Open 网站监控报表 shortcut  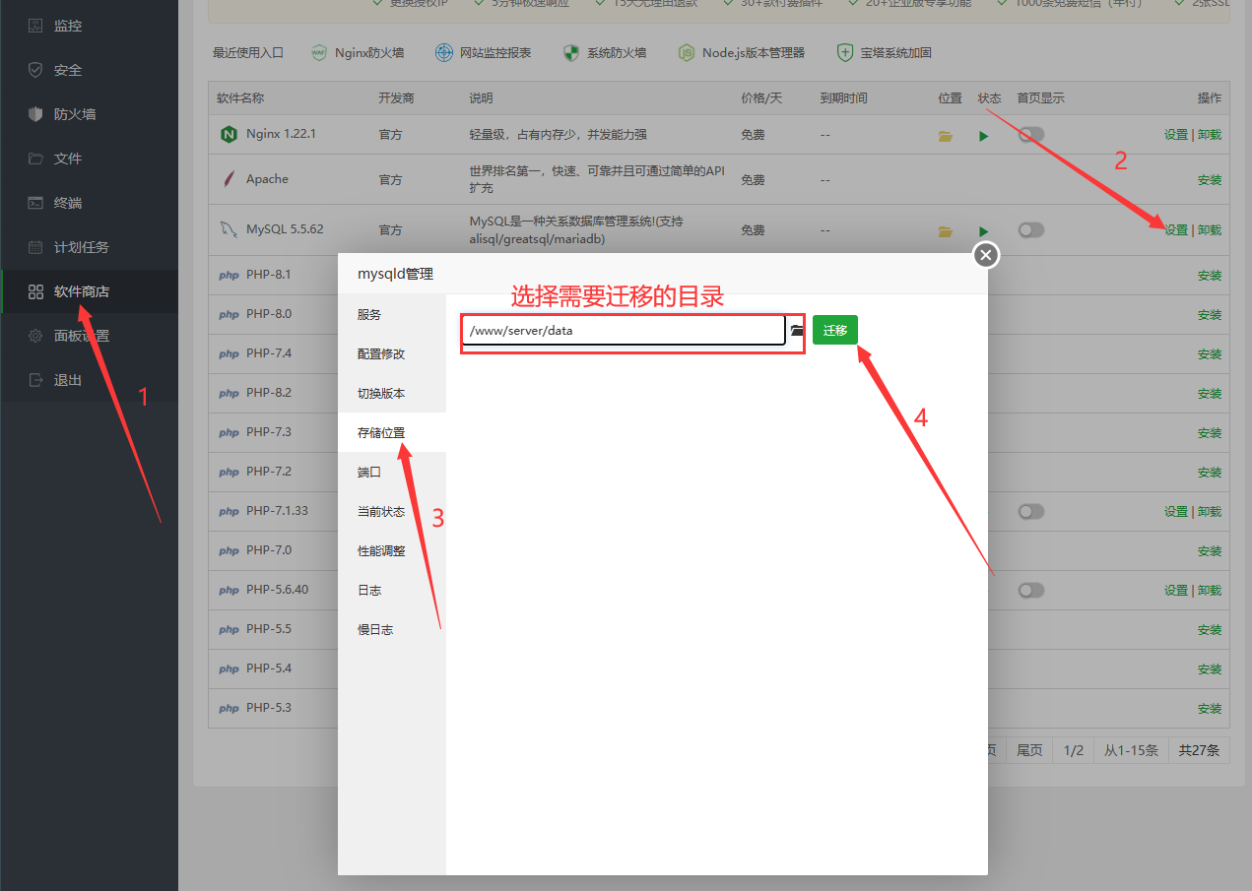click(483, 53)
